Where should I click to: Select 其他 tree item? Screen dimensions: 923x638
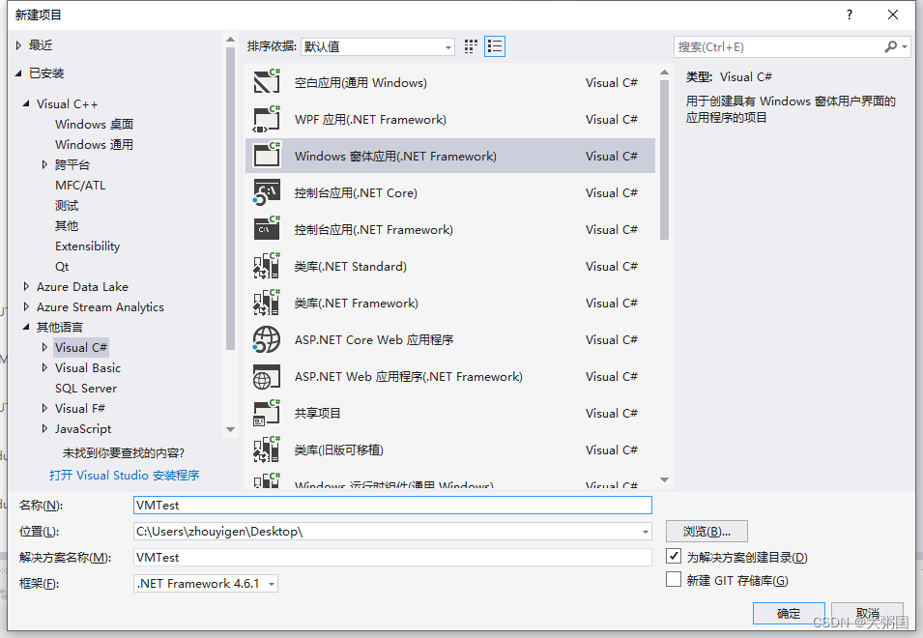tap(67, 225)
